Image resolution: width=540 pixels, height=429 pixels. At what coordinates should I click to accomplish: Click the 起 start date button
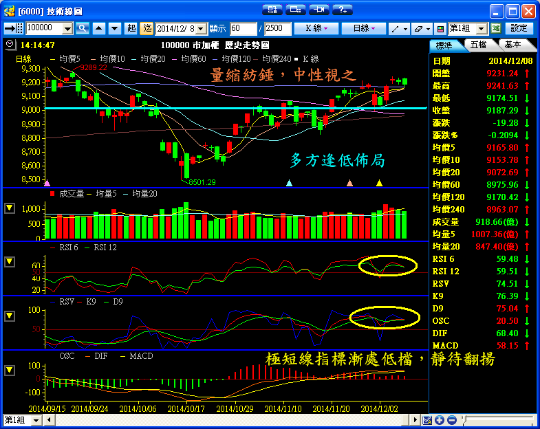pos(131,28)
